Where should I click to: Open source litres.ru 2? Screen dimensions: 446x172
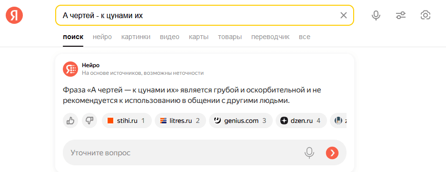[180, 121]
